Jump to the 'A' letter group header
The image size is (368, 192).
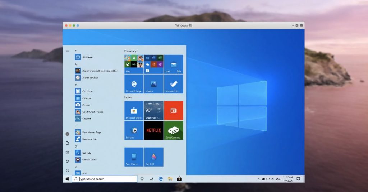(75, 64)
